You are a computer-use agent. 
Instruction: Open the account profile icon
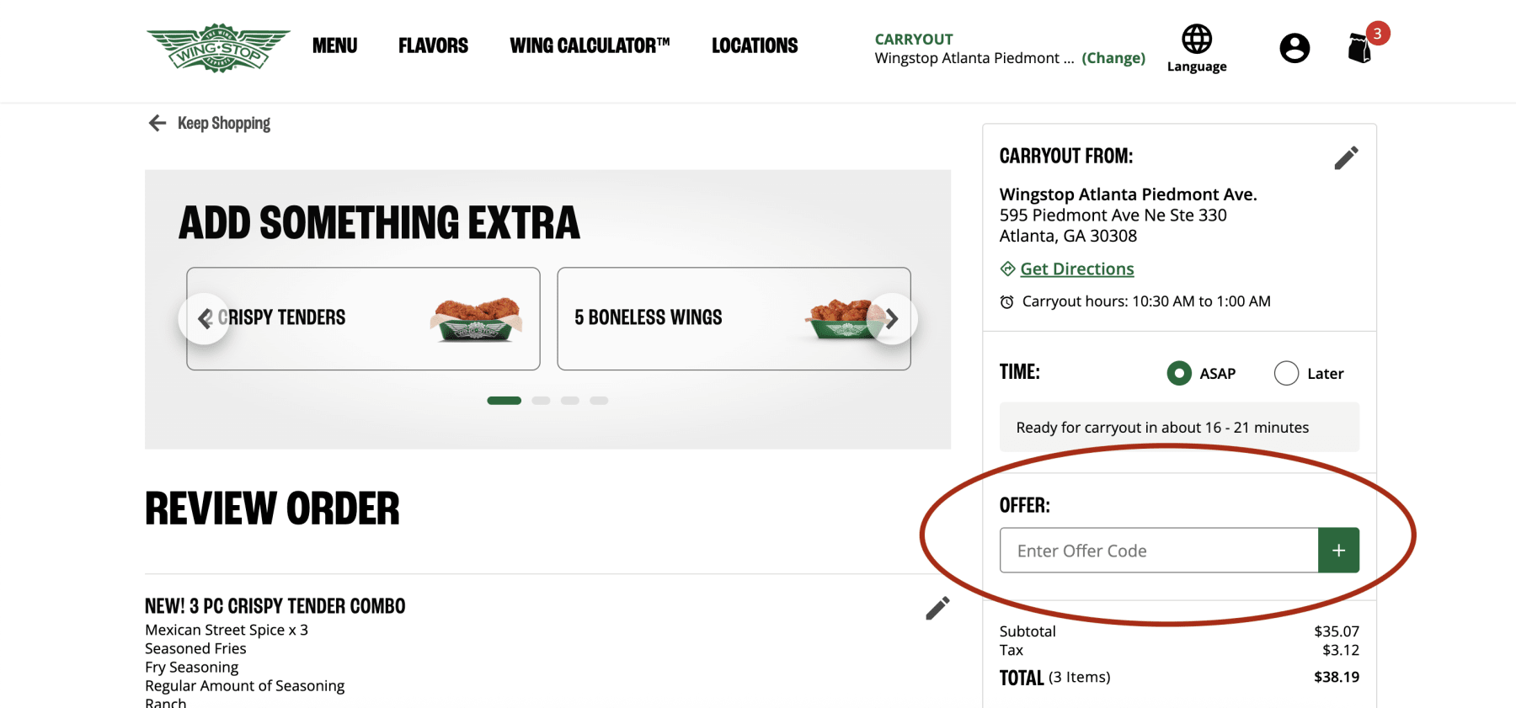pos(1294,48)
